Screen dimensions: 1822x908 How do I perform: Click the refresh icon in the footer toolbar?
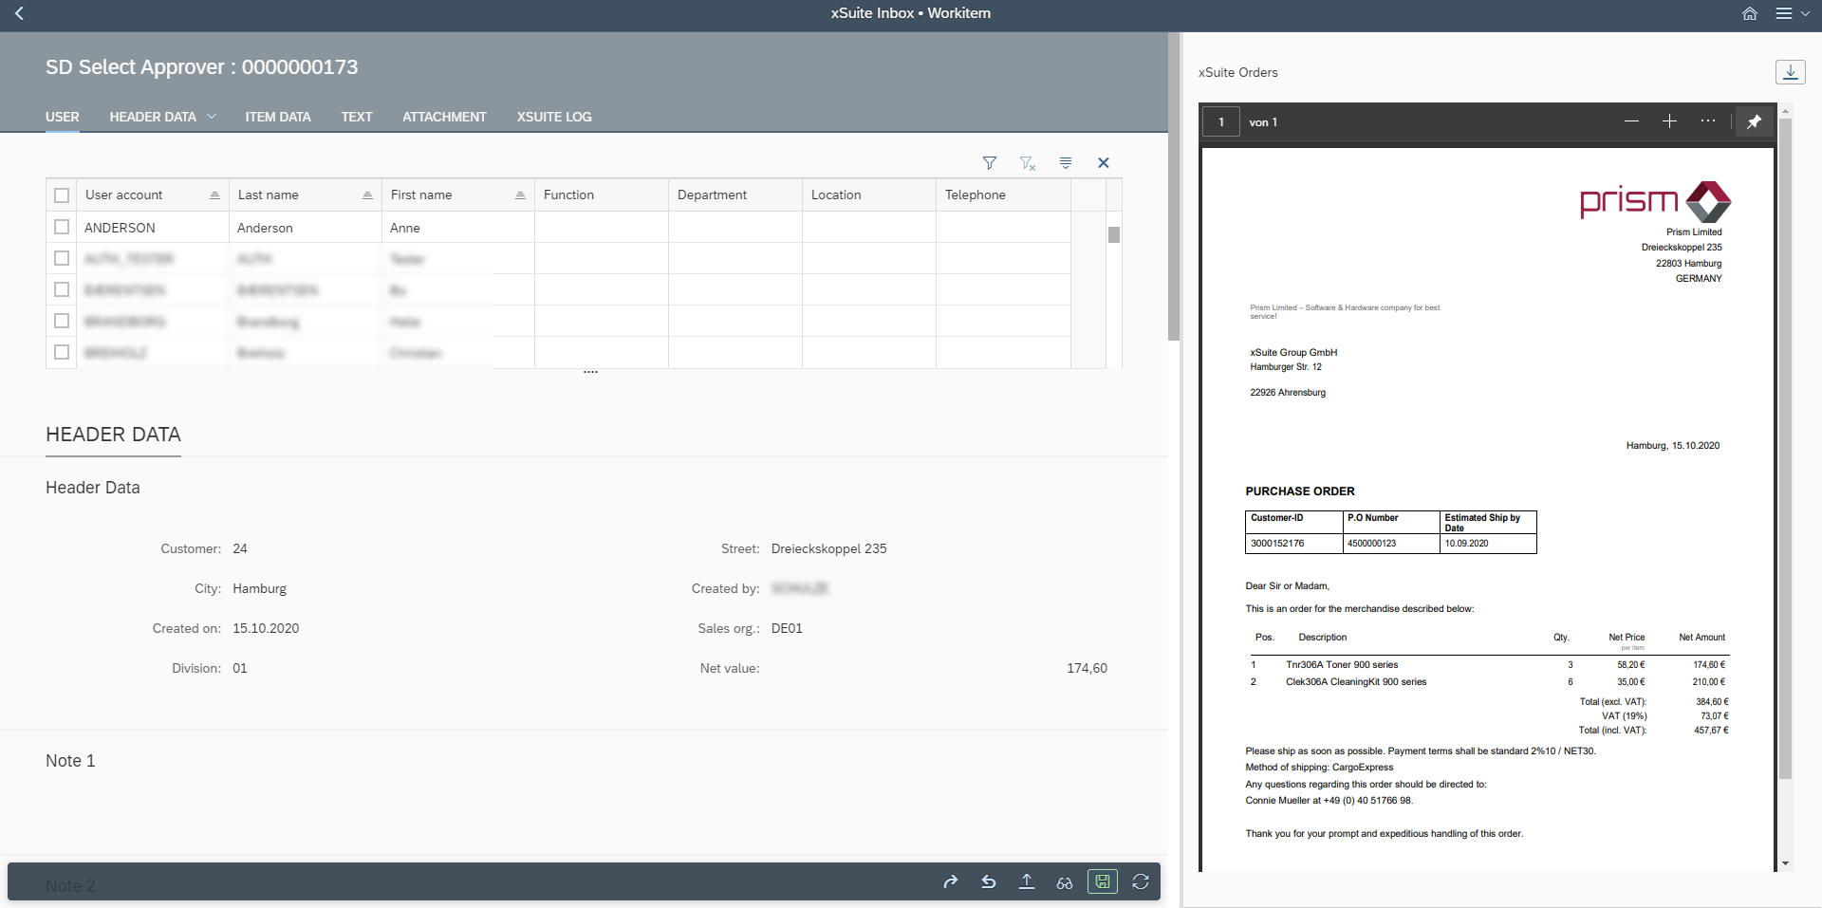1141,881
